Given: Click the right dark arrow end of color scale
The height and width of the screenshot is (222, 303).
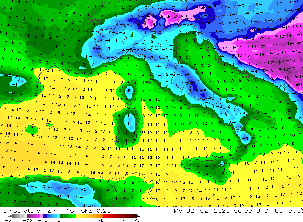Looking at the screenshot, I should click(x=138, y=216).
